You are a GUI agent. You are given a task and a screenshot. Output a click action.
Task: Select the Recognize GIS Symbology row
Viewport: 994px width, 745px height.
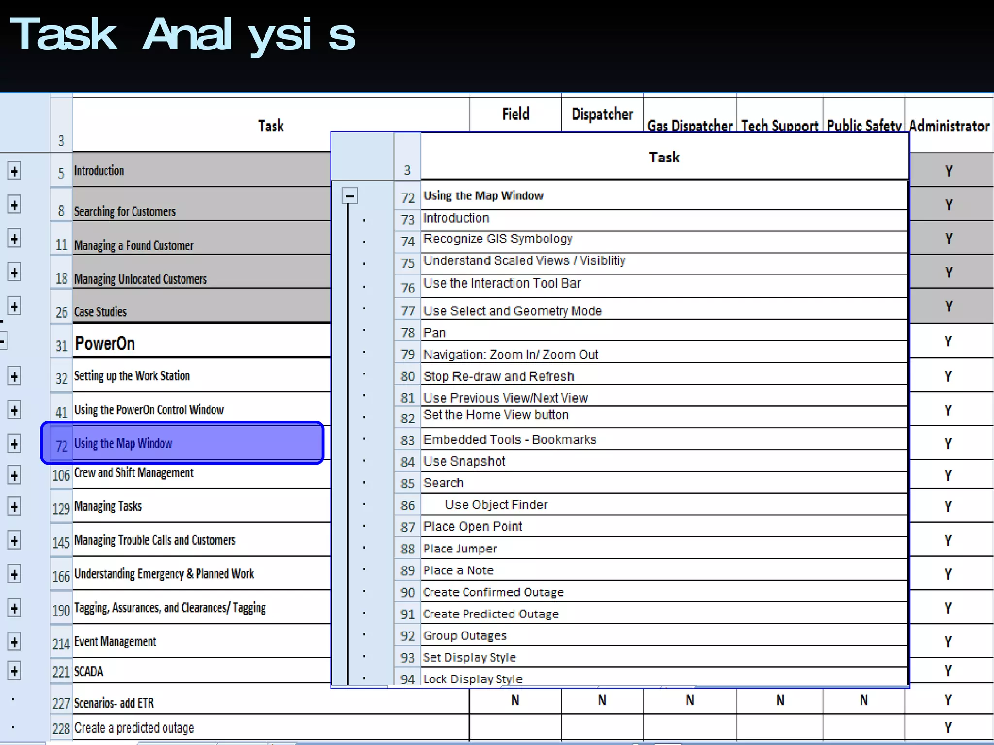tap(664, 241)
